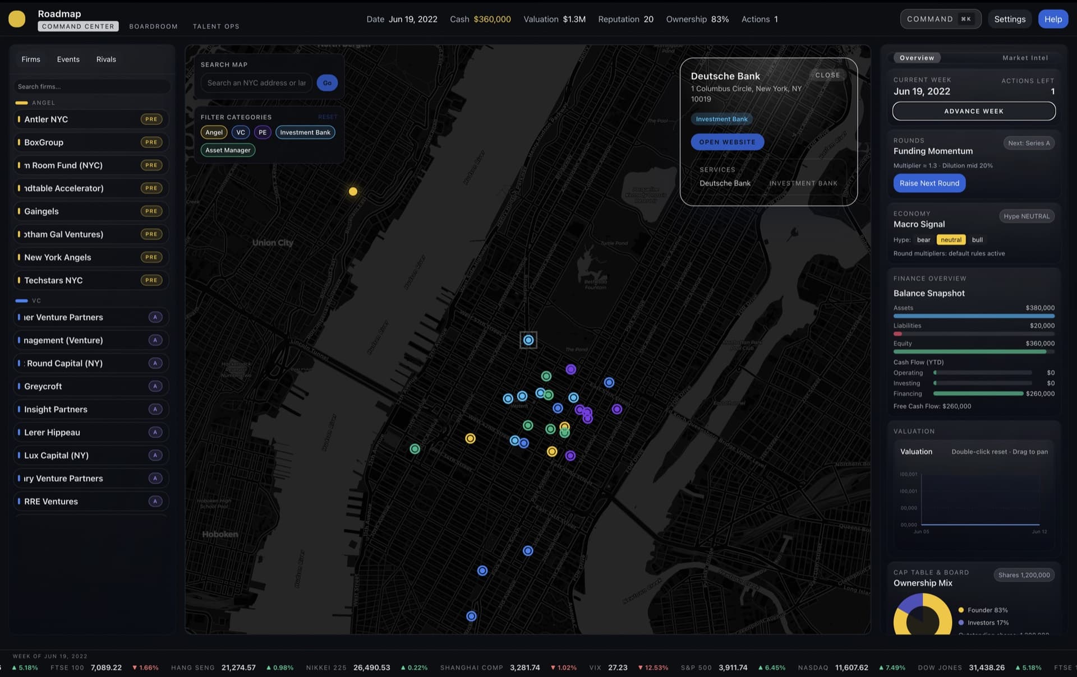This screenshot has width=1077, height=677.
Task: Click the selected blue map marker in square
Action: pos(528,340)
